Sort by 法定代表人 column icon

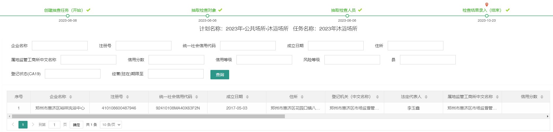[426, 97]
